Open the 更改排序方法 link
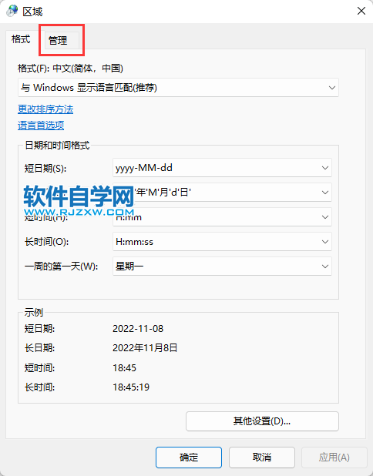Image resolution: width=373 pixels, height=476 pixels. tap(45, 109)
